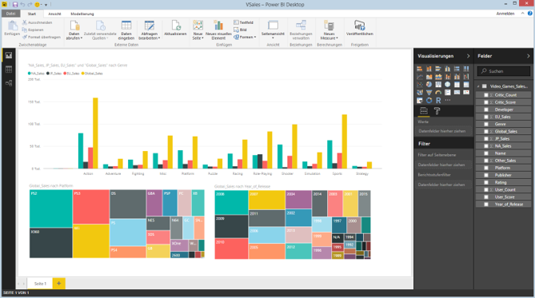Choose the treemap visualization icon
Screen dimensions: 535x298
pyautogui.click(x=438, y=85)
